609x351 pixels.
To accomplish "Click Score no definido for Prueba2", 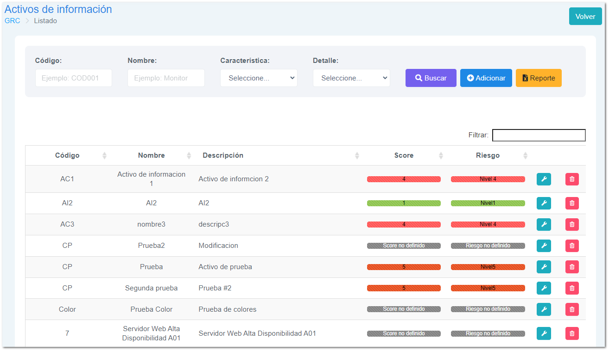I will pyautogui.click(x=404, y=246).
